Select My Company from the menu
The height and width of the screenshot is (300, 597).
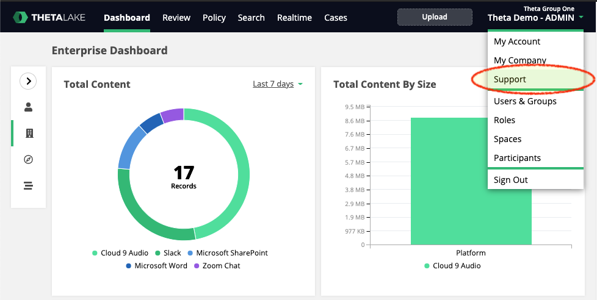point(535,60)
